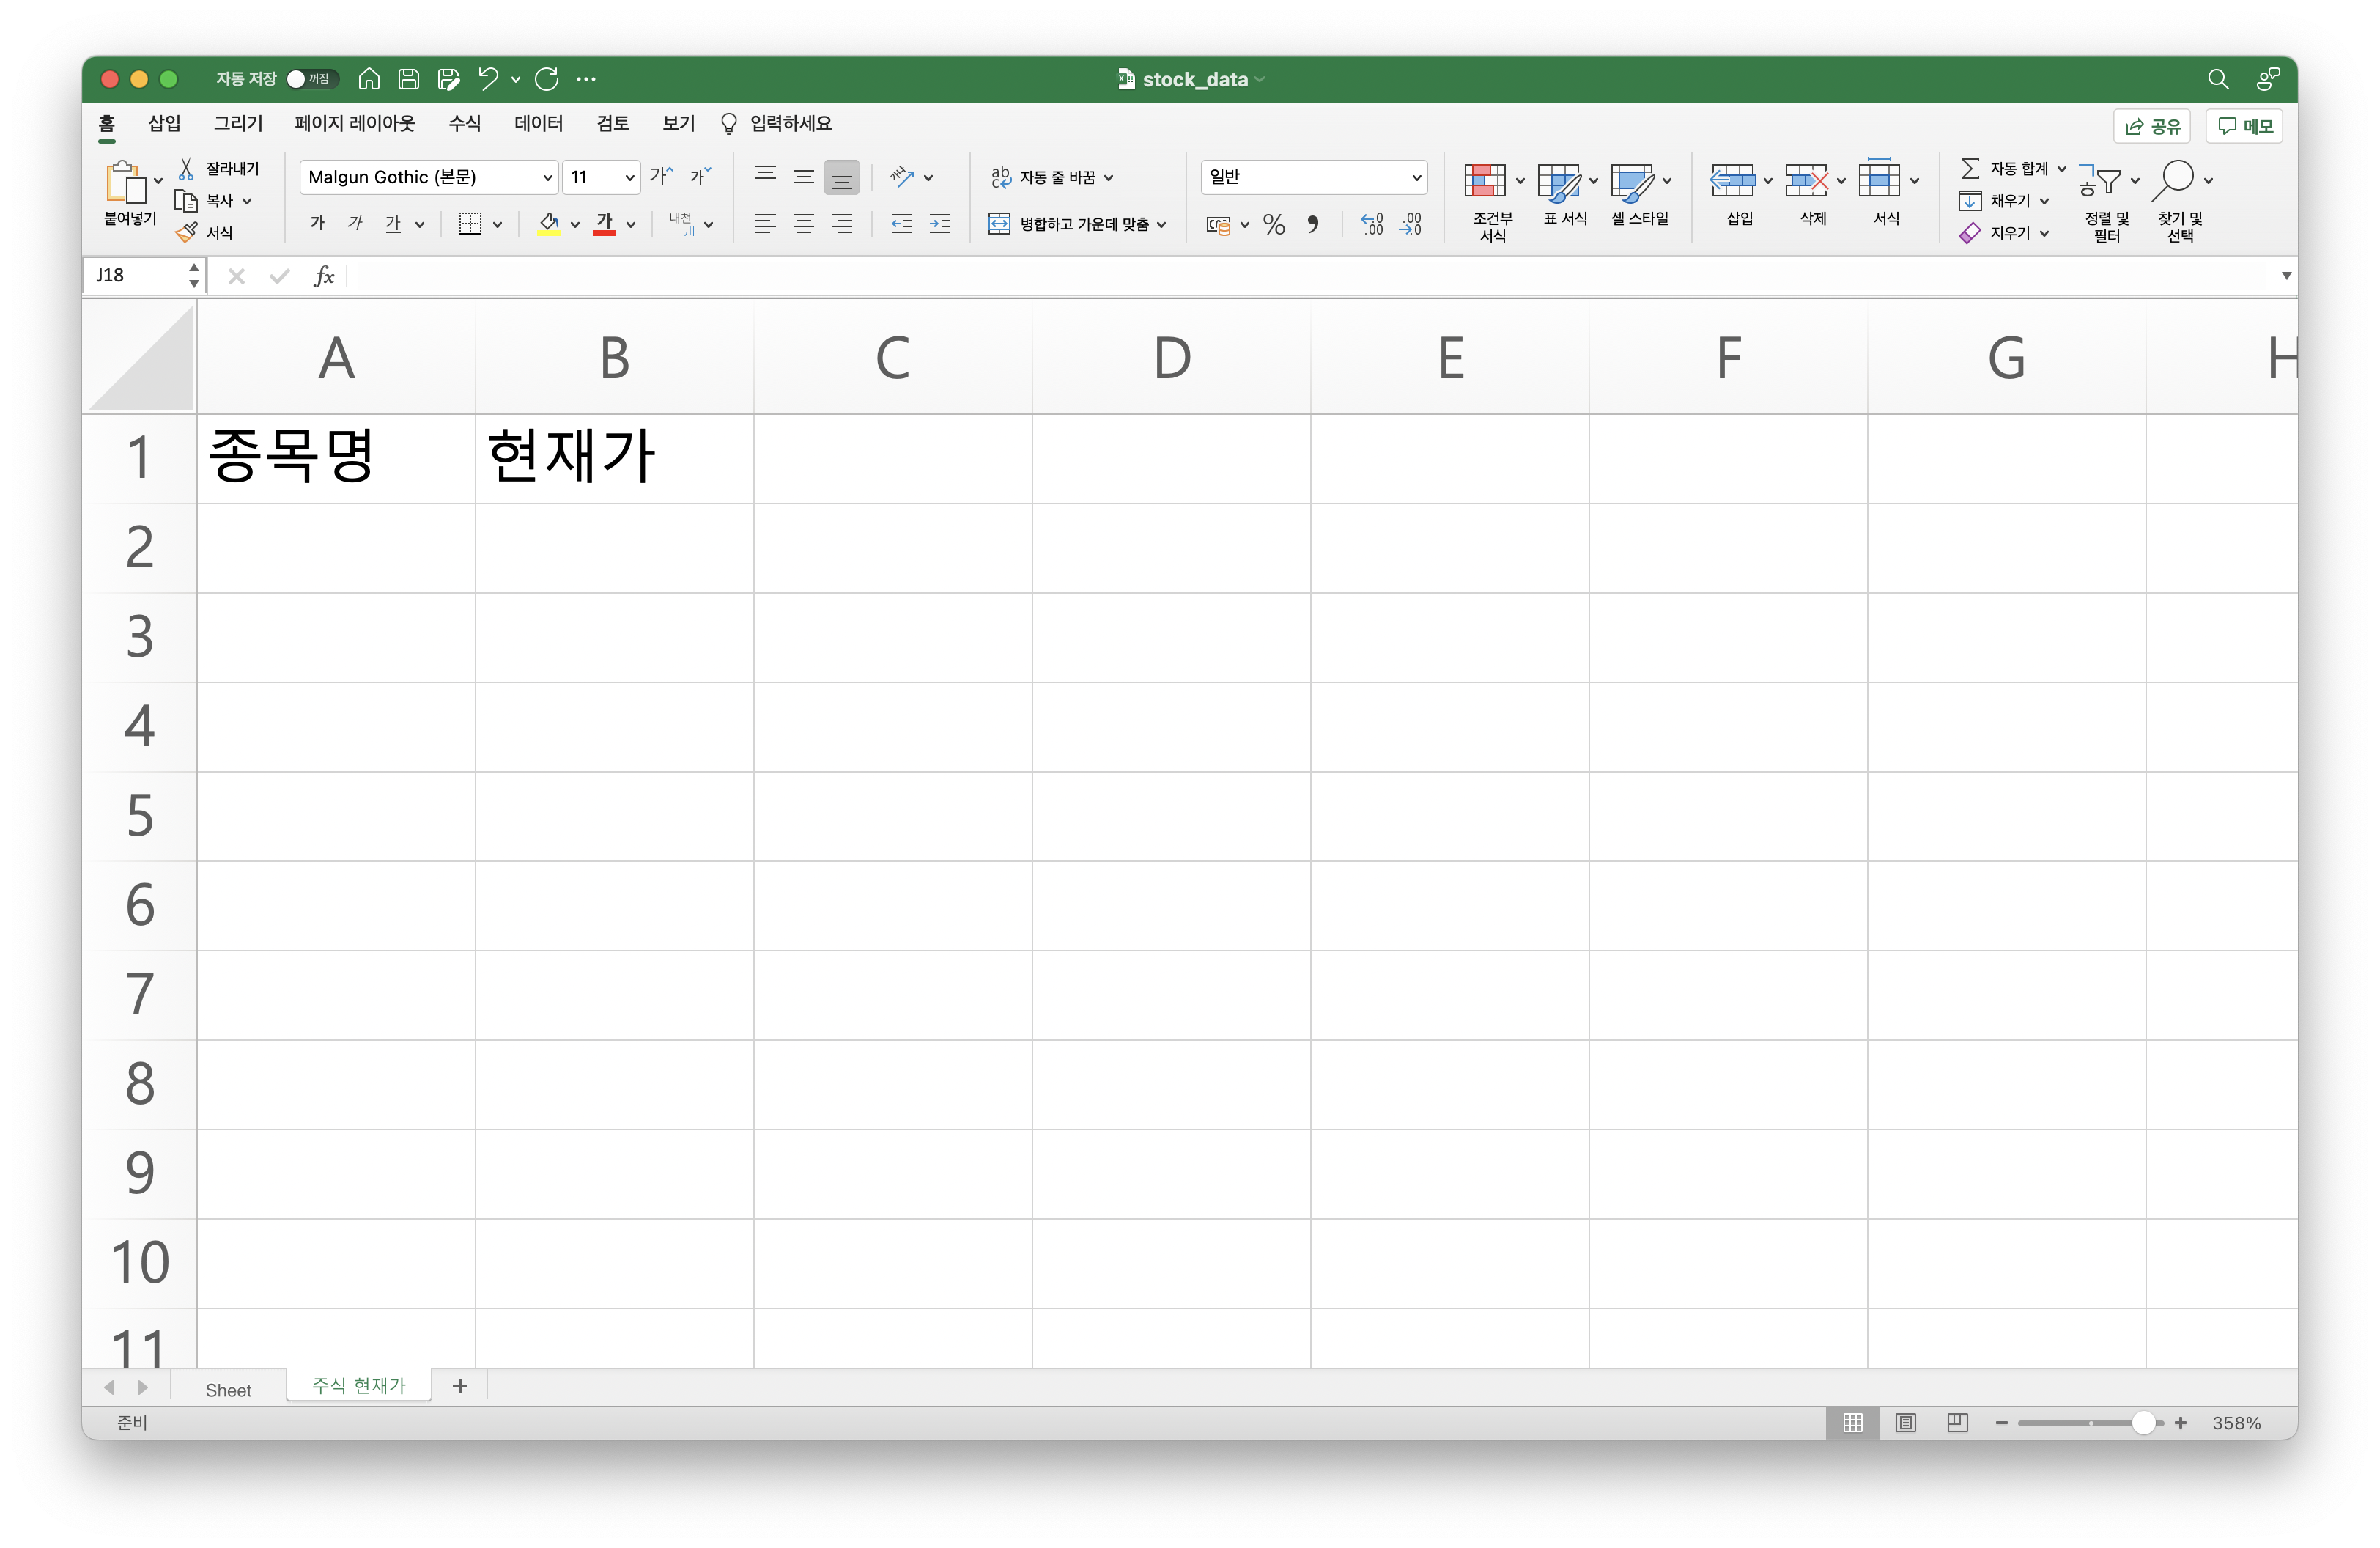Switch to page layout view icon

[x=1906, y=1422]
